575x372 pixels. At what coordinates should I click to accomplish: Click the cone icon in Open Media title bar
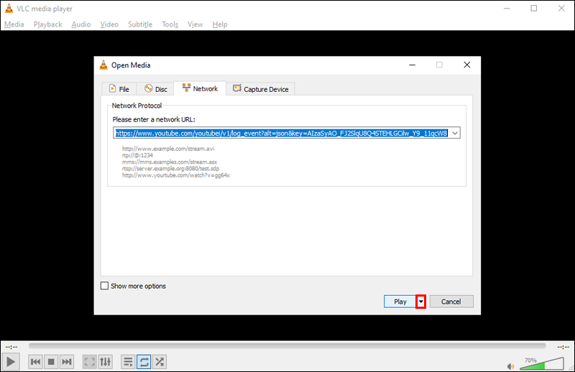pyautogui.click(x=103, y=65)
